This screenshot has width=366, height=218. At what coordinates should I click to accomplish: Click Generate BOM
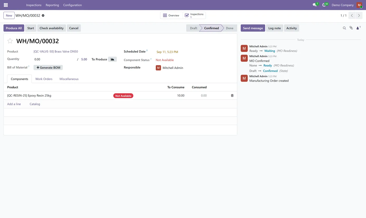48,68
